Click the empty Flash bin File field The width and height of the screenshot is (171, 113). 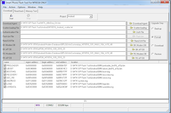[73, 36]
